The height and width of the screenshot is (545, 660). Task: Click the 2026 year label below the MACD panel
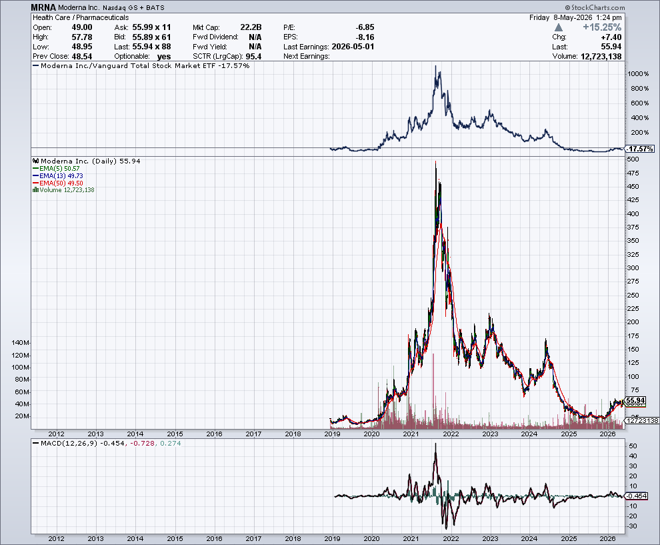click(x=608, y=539)
